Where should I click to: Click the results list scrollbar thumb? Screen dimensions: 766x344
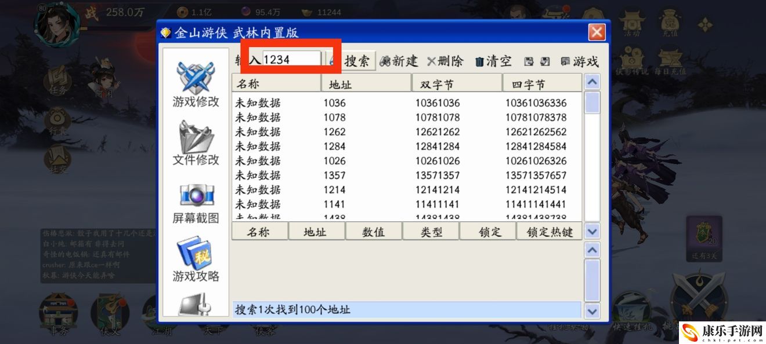592,102
